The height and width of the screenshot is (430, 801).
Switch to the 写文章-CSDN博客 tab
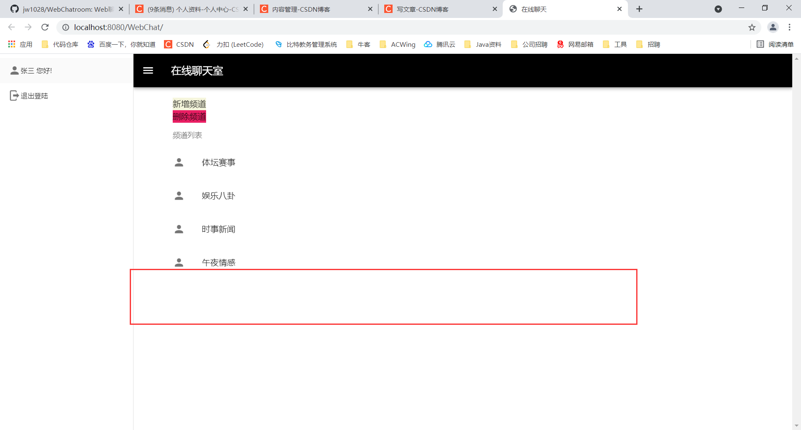(441, 9)
